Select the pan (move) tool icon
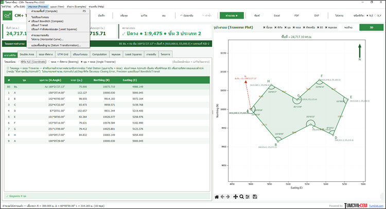This screenshot has height=209, width=386. click(x=236, y=197)
